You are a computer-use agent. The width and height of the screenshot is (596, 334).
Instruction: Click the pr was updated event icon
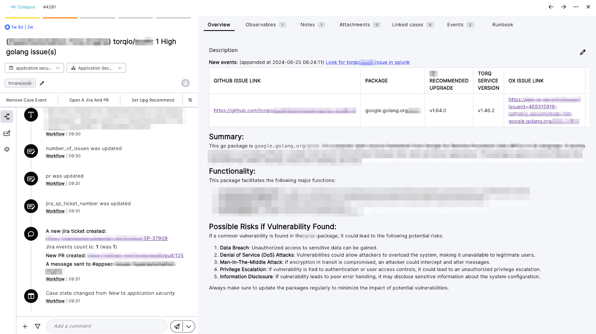point(31,179)
